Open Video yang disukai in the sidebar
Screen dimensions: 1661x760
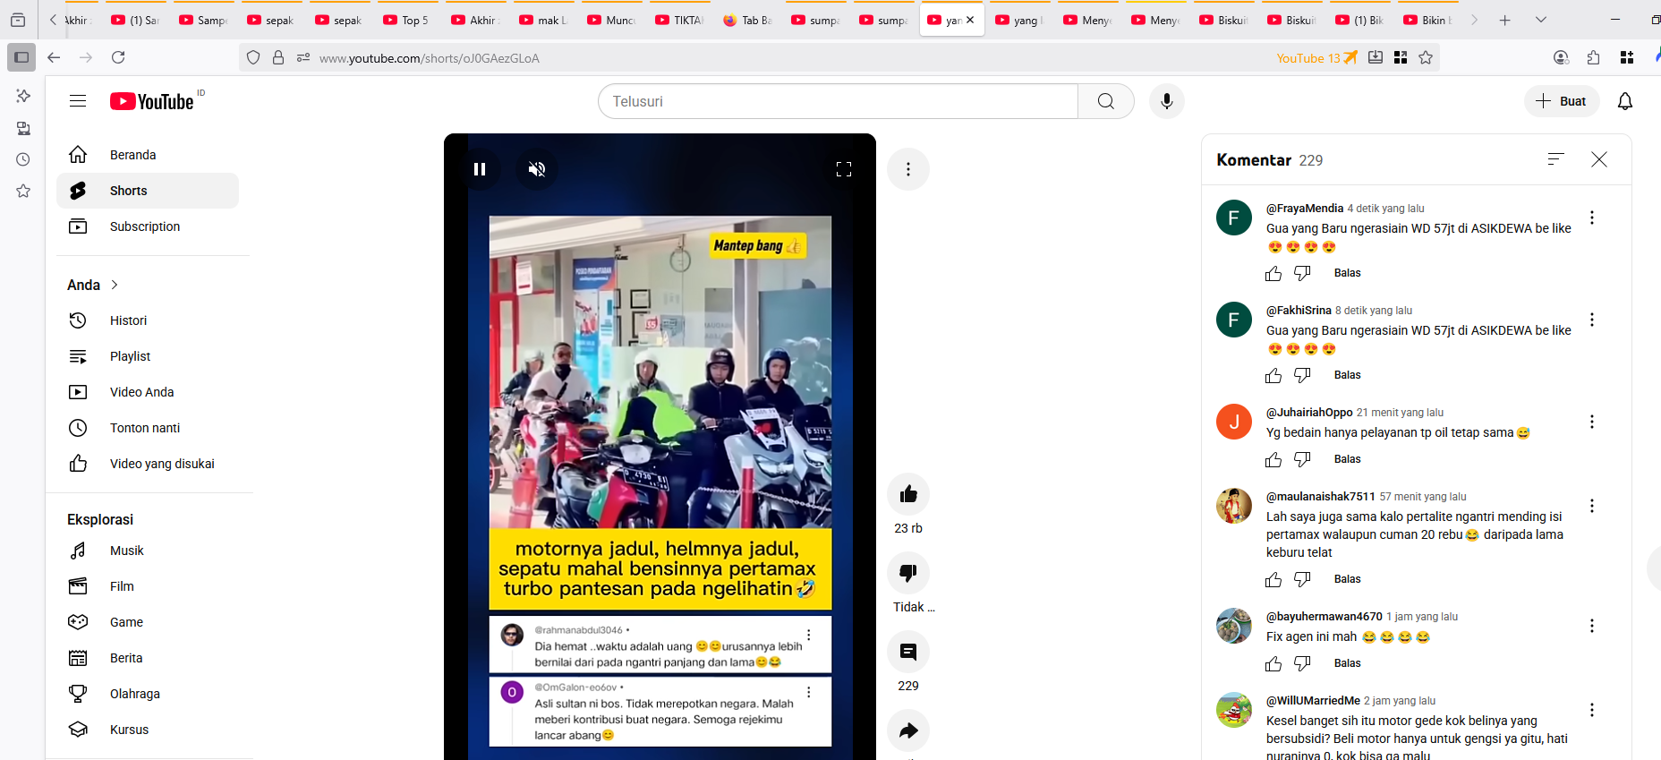148,464
